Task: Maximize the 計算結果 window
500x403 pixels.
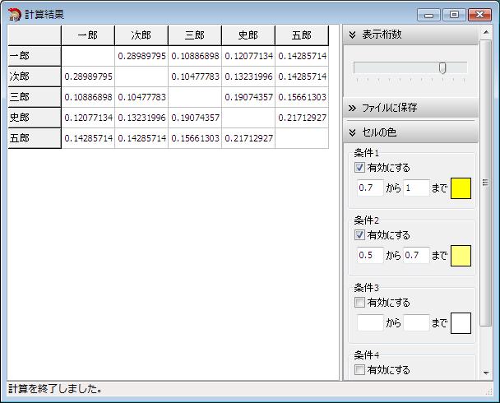Action: pos(453,14)
